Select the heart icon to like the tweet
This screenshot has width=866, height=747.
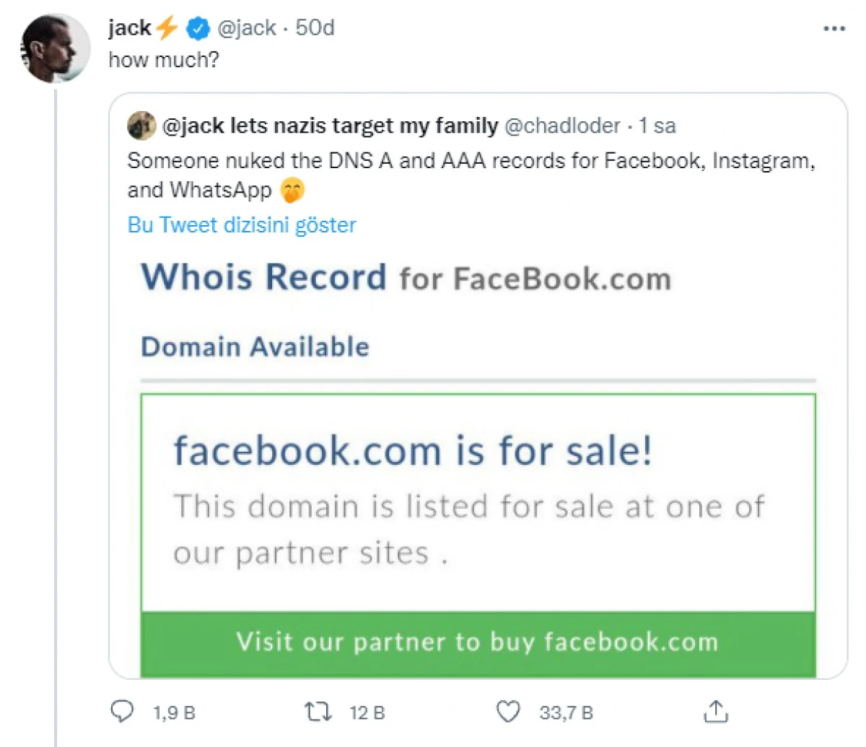(x=507, y=712)
